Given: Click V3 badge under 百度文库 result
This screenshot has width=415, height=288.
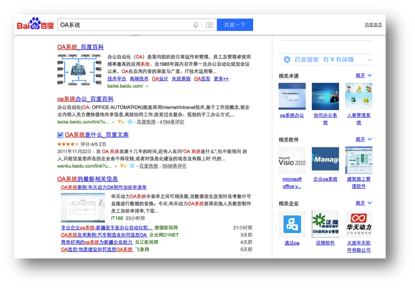Looking at the screenshot, I should click(123, 166).
